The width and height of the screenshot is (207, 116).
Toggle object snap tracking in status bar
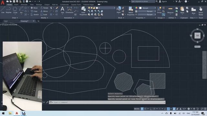point(165,109)
